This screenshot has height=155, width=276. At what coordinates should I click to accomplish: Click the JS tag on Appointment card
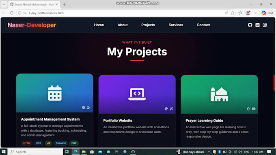(x=48, y=143)
